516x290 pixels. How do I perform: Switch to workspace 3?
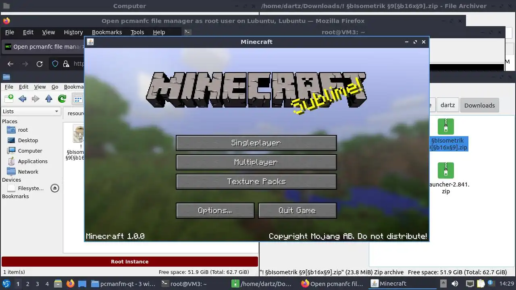pyautogui.click(x=37, y=284)
